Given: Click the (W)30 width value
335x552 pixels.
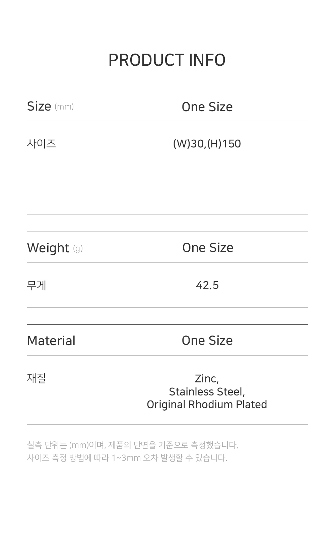Looking at the screenshot, I should coord(188,144).
